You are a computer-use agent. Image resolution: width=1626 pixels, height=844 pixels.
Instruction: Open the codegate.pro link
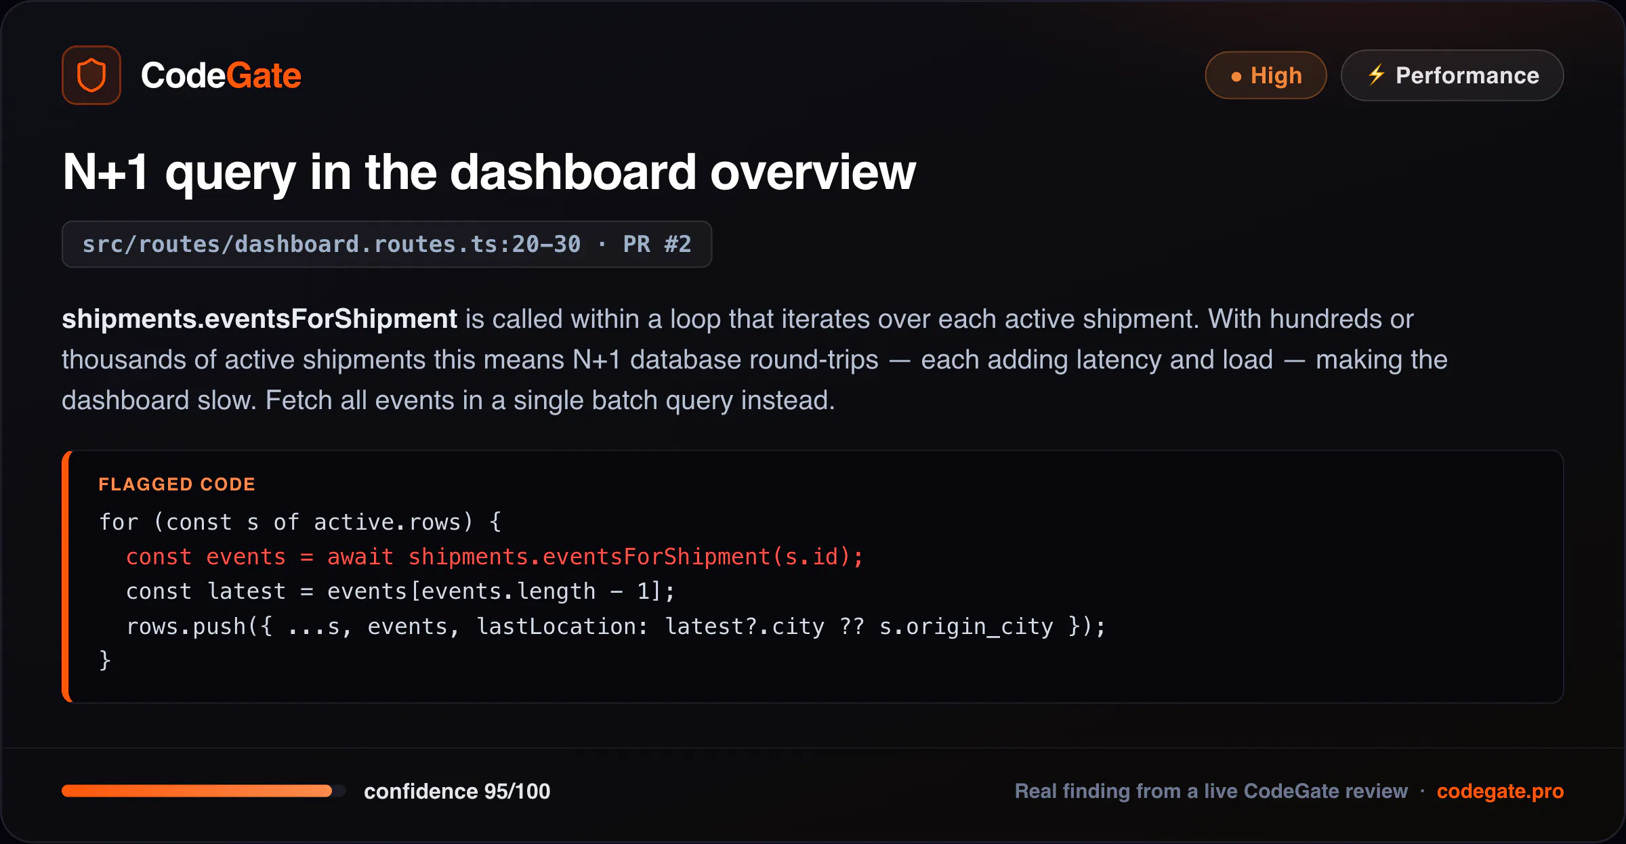[1500, 791]
